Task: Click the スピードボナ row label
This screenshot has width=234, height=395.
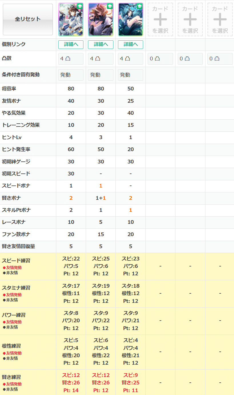Action: (x=16, y=186)
